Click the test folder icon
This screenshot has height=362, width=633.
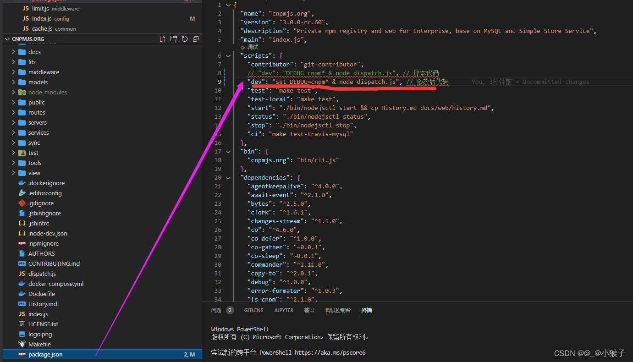[22, 153]
